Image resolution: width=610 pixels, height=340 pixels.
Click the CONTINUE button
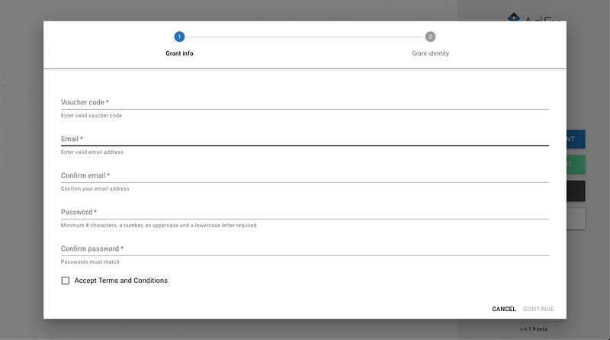pyautogui.click(x=538, y=309)
